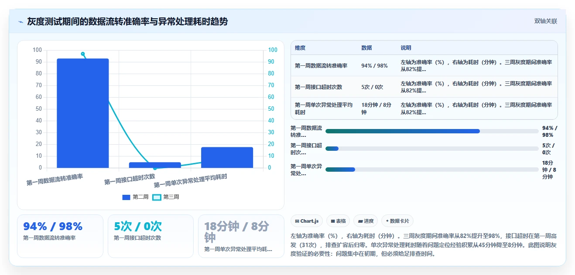This screenshot has width=575, height=275.
Task: Click the tall 第一周数据流转准确率 bar in chart
Action: (83, 113)
